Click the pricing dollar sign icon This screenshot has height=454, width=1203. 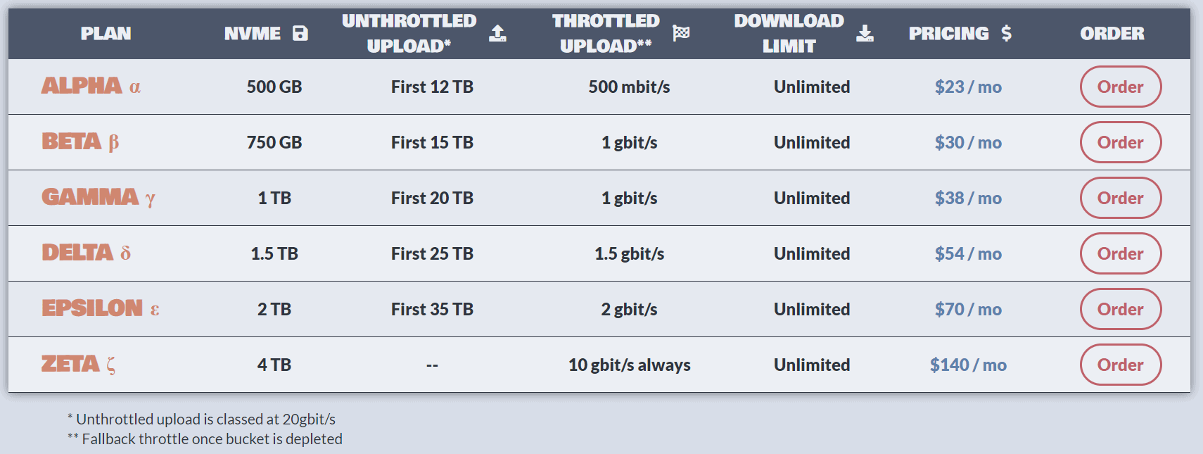1007,33
